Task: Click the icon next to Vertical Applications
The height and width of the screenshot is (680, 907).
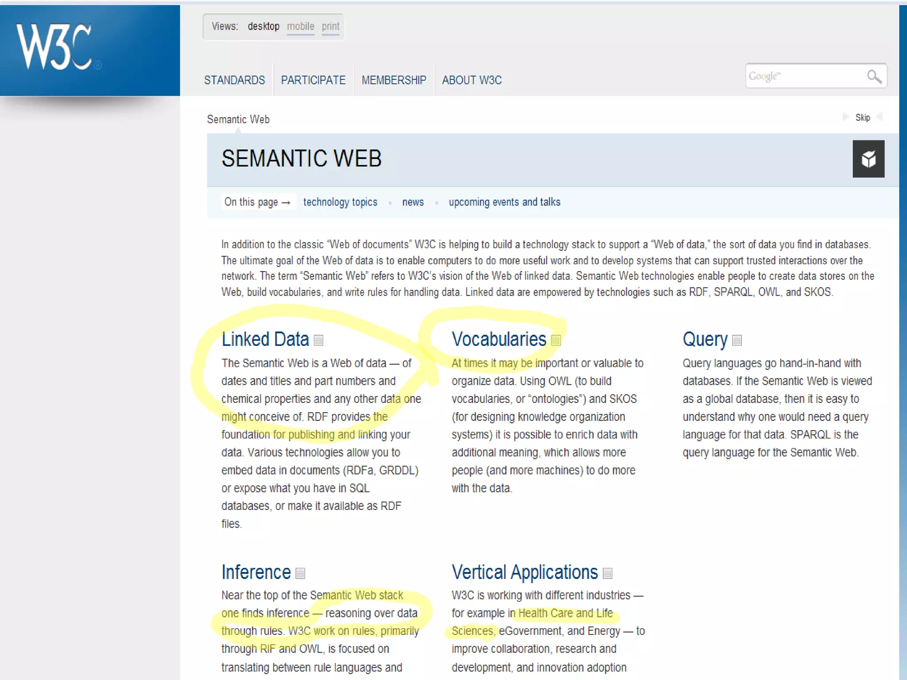Action: tap(608, 573)
